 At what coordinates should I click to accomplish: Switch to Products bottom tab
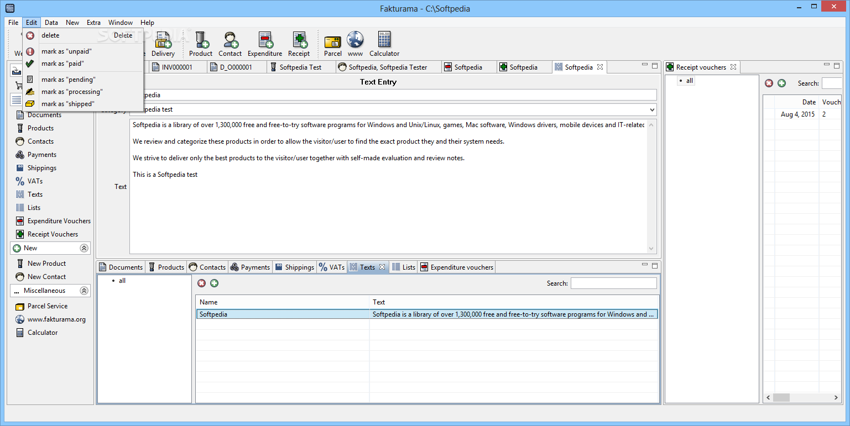pos(166,267)
